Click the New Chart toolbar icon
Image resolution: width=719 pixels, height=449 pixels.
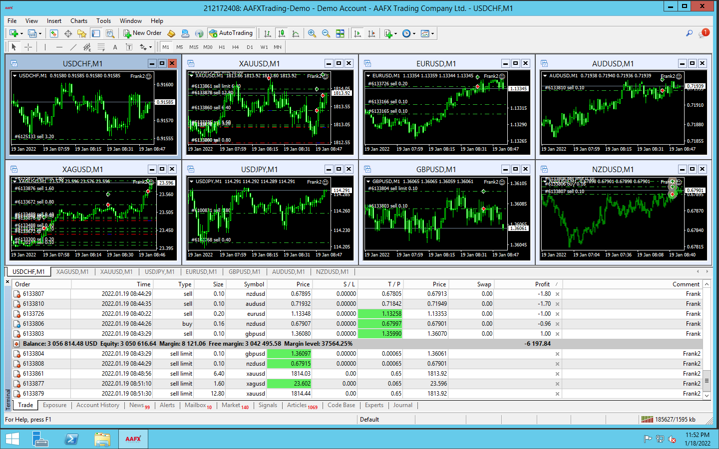(x=13, y=33)
